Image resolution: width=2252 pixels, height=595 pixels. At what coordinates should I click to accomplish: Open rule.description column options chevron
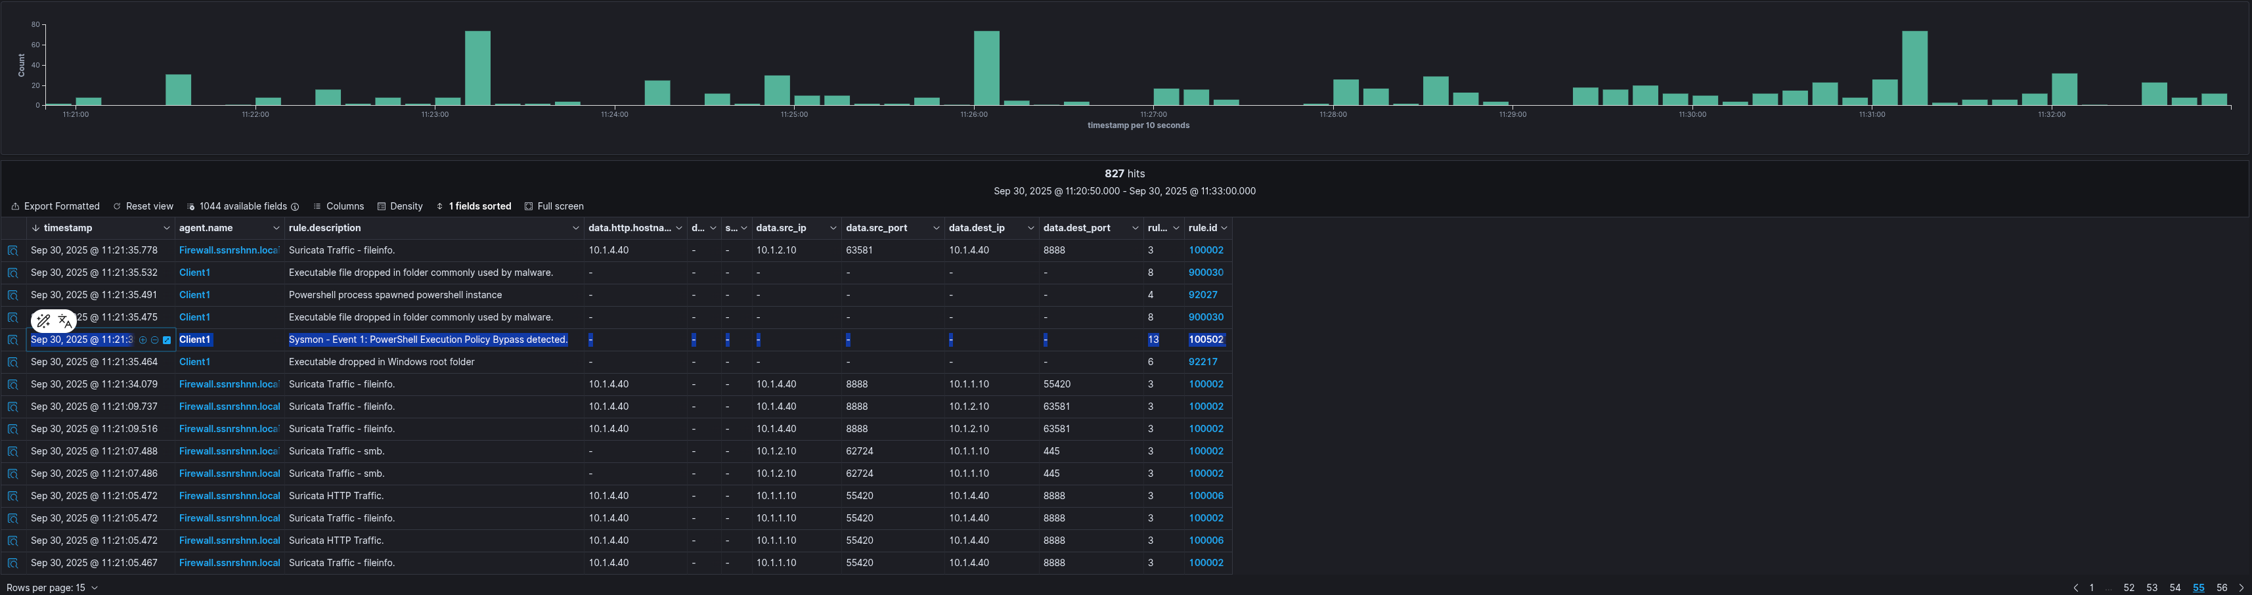575,228
